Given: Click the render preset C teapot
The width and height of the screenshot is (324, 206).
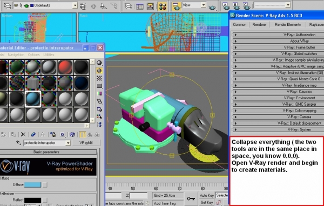Looking at the screenshot, I should coord(246,6).
